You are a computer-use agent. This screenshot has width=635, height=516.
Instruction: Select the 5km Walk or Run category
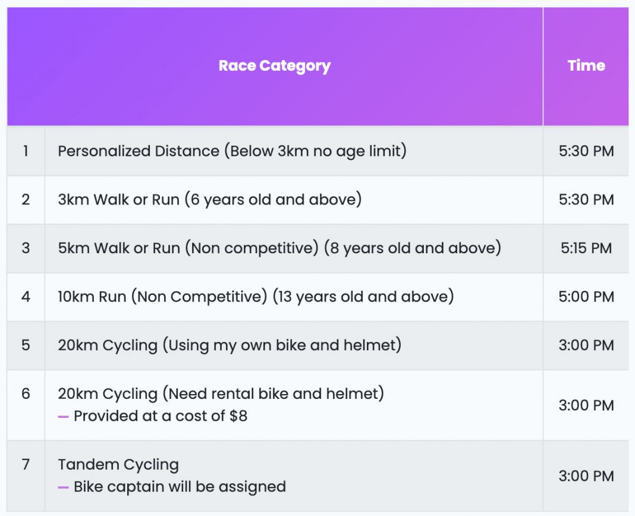[x=279, y=248]
